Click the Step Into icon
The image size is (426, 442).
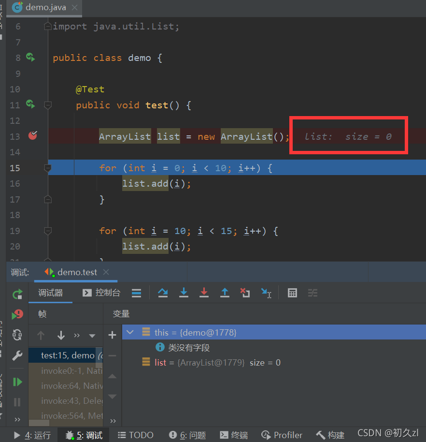(184, 293)
